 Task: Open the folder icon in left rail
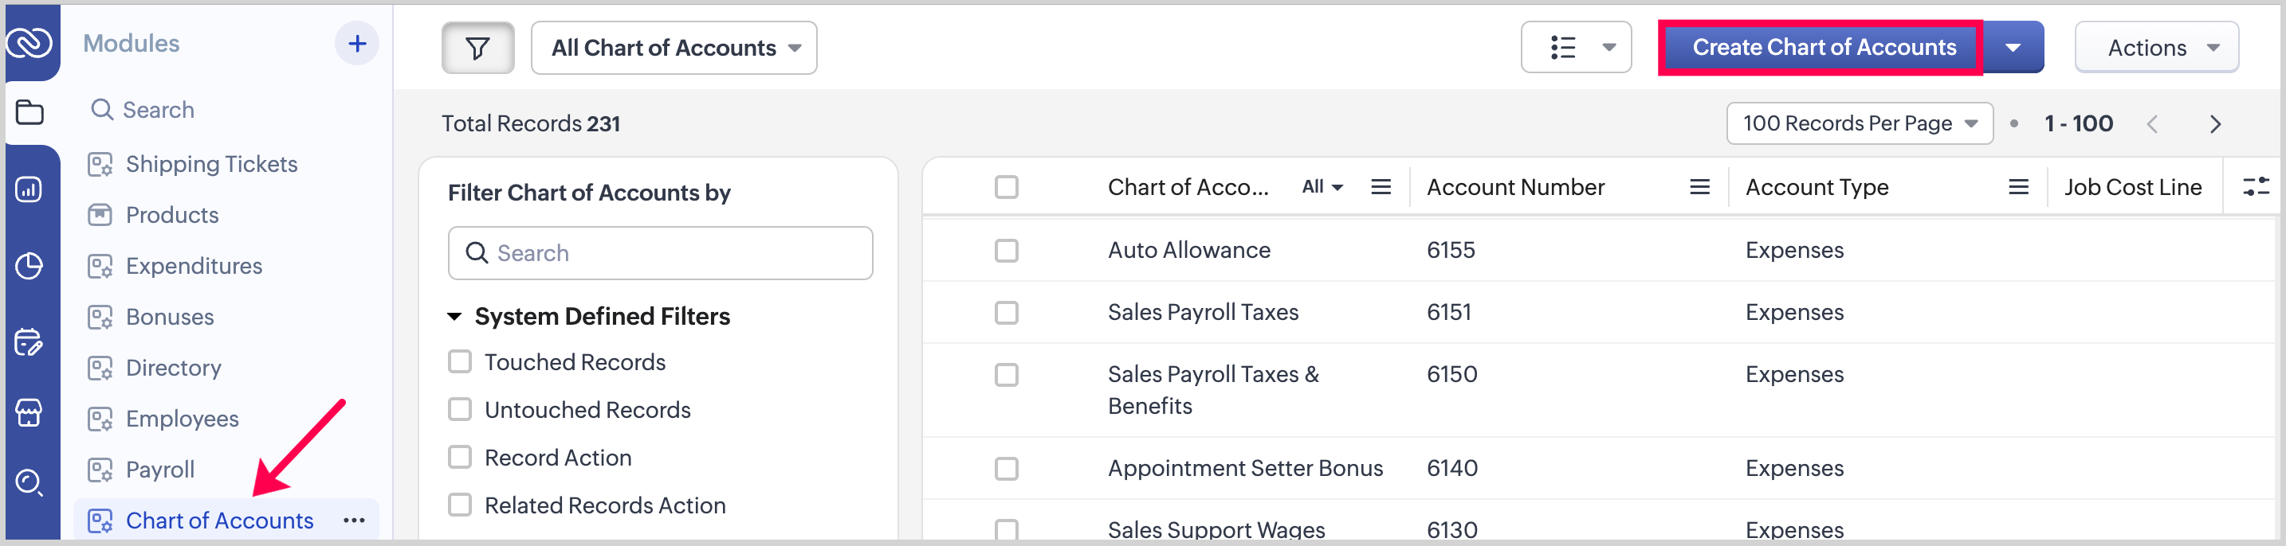tap(29, 112)
